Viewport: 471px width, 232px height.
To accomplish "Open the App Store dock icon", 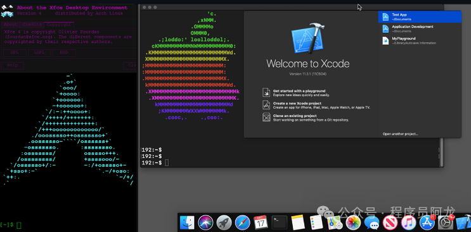I will [427, 223].
